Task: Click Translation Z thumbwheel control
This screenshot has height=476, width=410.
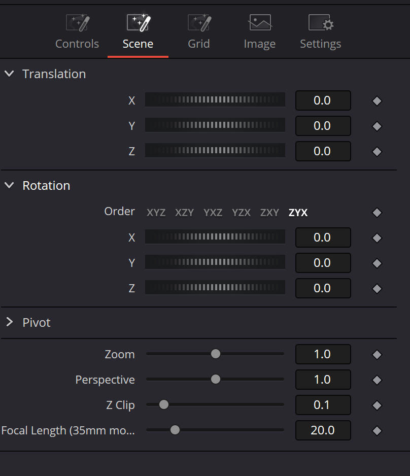Action: point(215,151)
